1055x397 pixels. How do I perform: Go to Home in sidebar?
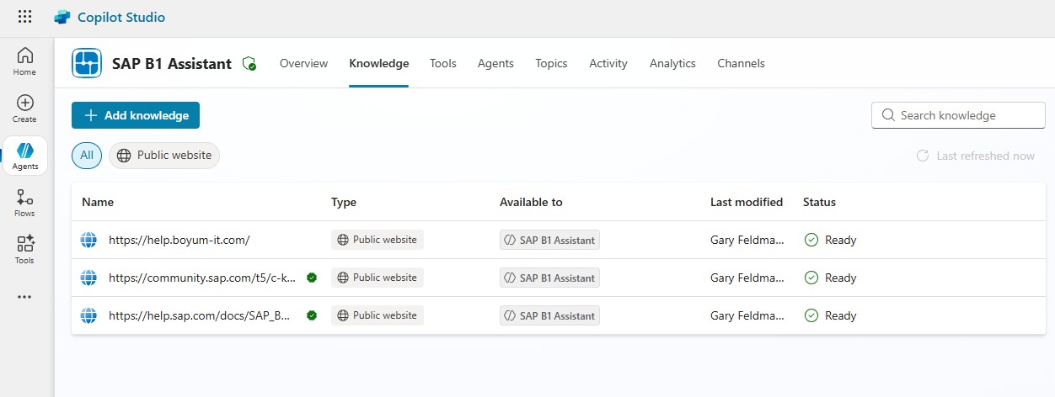point(24,61)
